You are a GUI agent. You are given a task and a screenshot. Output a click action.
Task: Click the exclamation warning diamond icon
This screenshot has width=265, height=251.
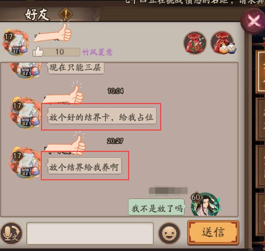click(66, 14)
